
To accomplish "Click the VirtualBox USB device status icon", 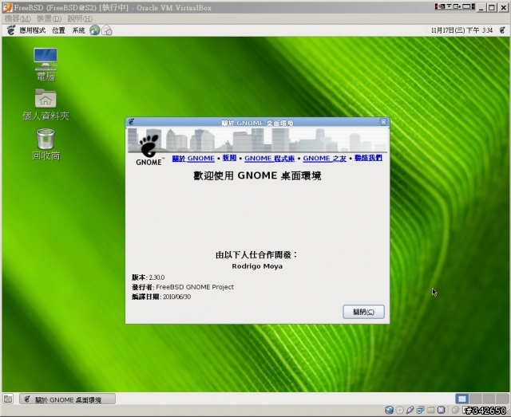I will pyautogui.click(x=410, y=410).
